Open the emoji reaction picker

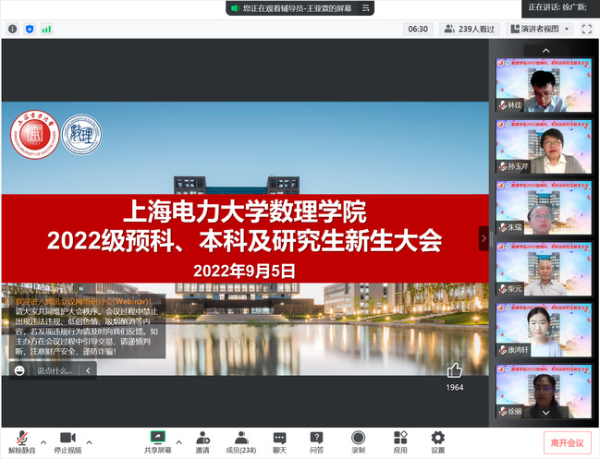pos(19,370)
